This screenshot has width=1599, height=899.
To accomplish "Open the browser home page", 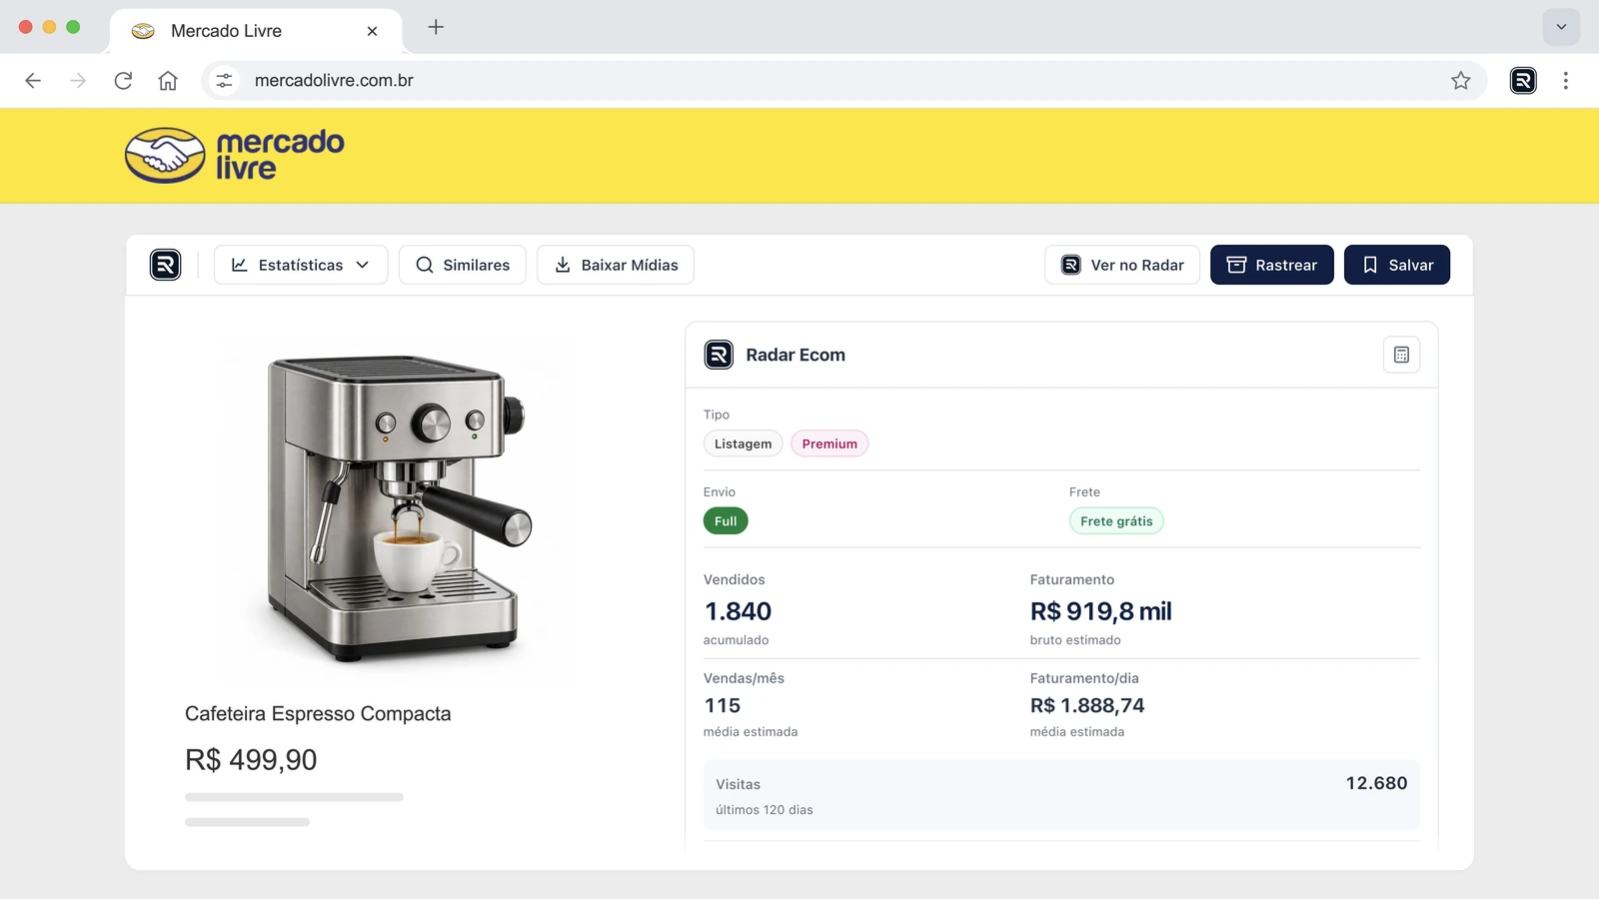I will 168,80.
